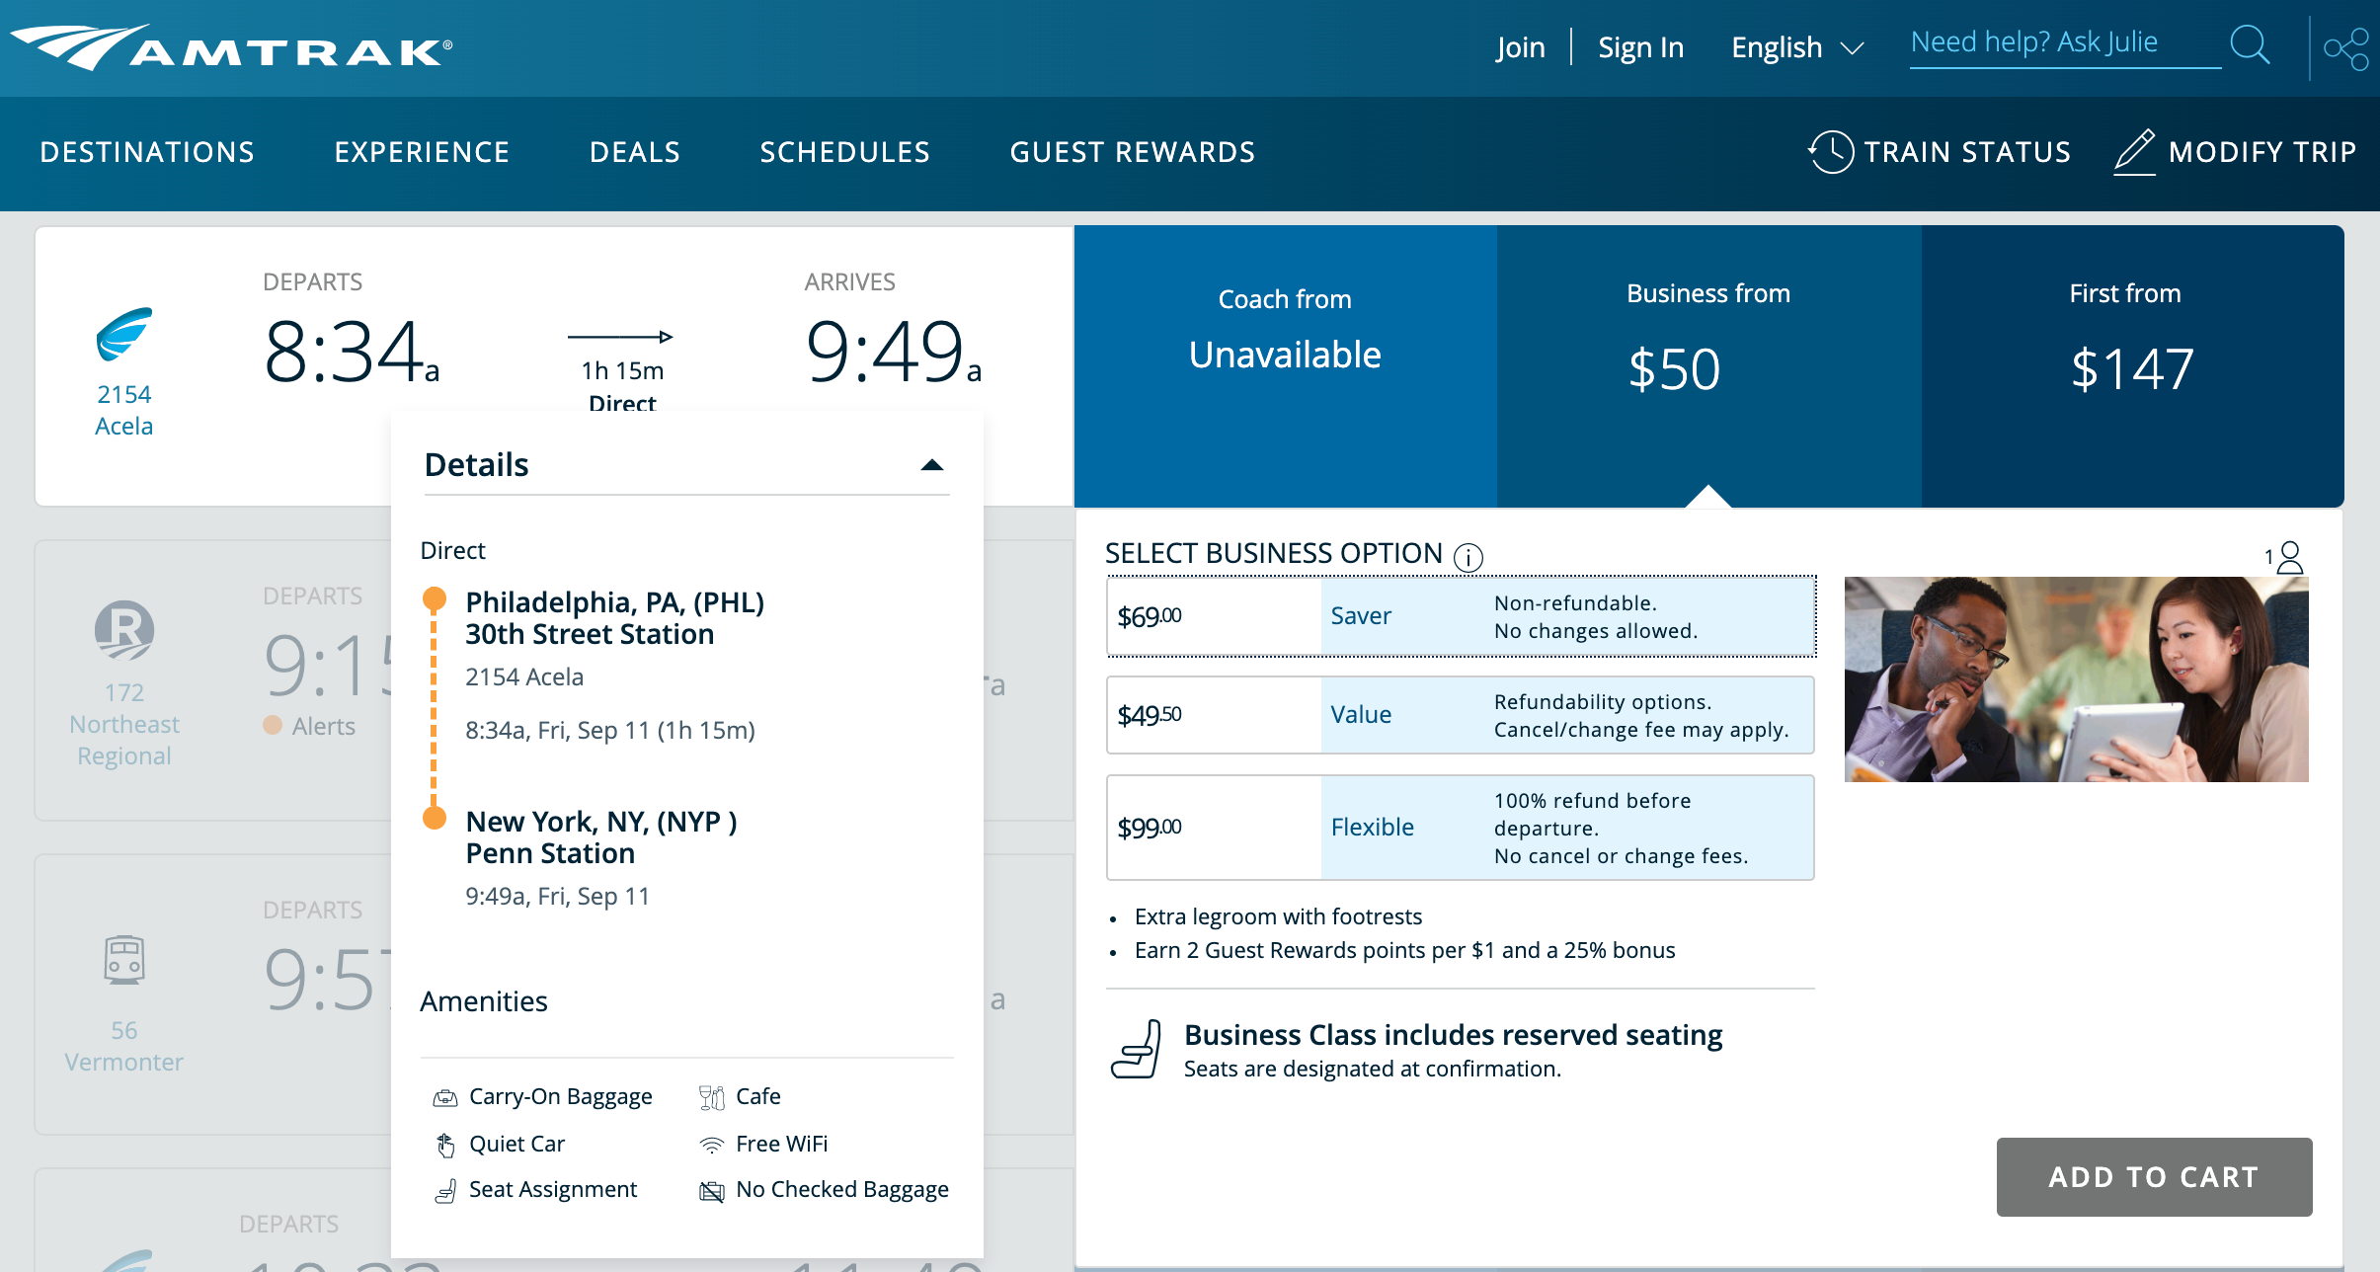2380x1272 pixels.
Task: Collapse the Details panel arrow
Action: click(931, 465)
